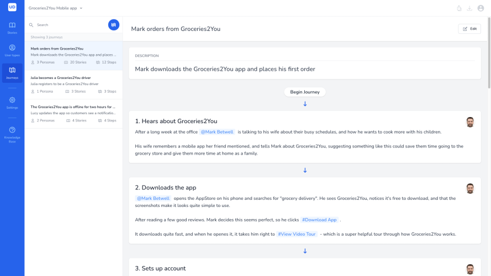Click the 2 Personas icon on offline journey
The height and width of the screenshot is (276, 491).
coord(33,120)
